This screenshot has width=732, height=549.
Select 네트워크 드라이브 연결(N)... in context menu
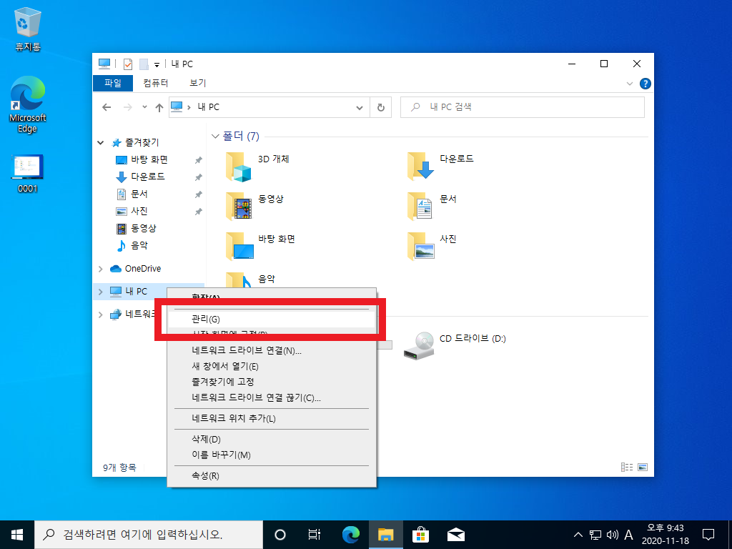[x=247, y=350]
